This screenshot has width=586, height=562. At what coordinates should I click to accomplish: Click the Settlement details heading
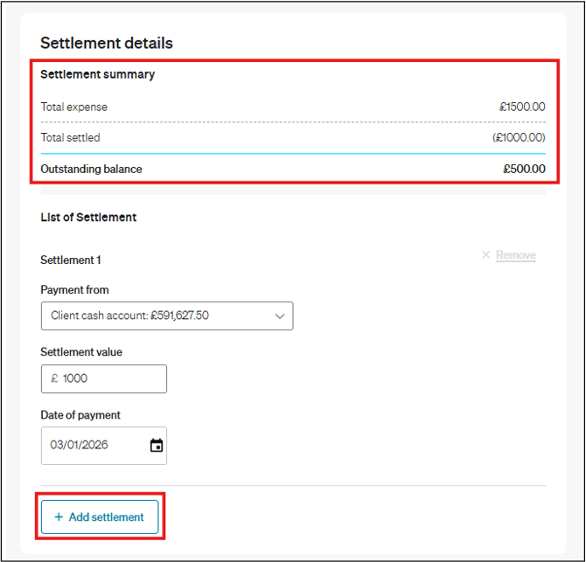coord(107,43)
